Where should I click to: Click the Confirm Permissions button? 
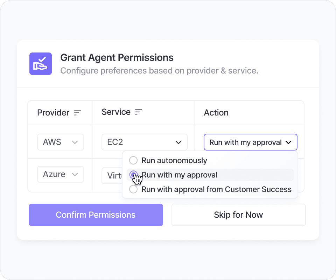click(x=96, y=215)
